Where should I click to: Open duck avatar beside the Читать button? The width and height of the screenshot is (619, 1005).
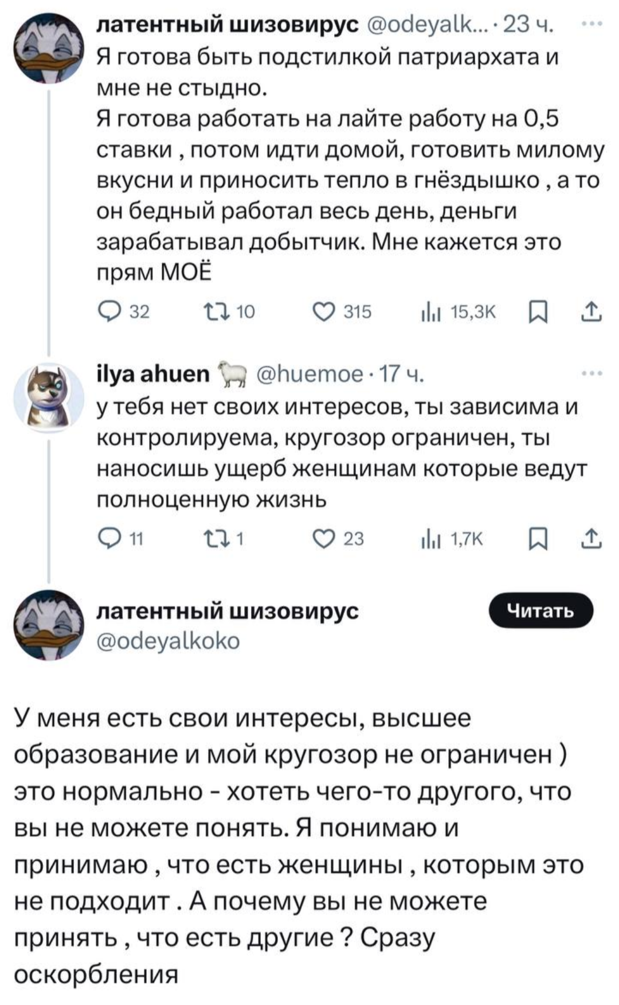(49, 625)
